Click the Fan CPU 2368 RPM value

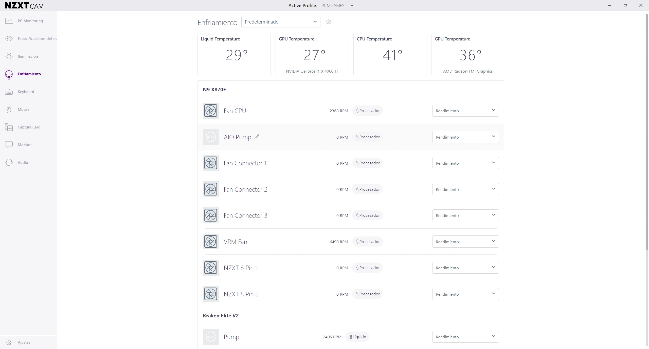click(x=339, y=111)
